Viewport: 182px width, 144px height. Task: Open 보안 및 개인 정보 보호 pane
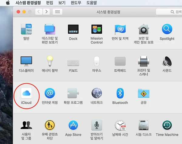click(143, 34)
